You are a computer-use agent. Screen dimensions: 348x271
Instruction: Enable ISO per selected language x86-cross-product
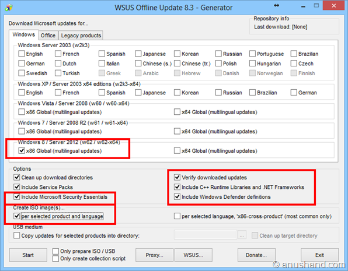click(177, 216)
